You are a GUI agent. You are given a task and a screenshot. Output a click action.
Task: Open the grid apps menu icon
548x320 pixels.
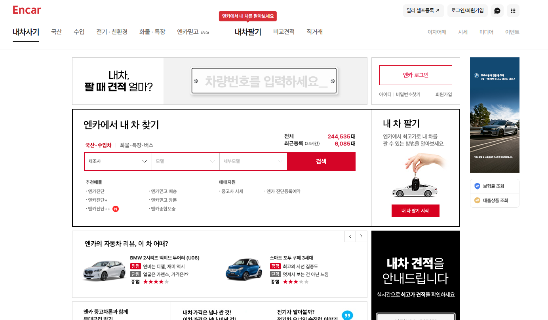click(x=513, y=11)
